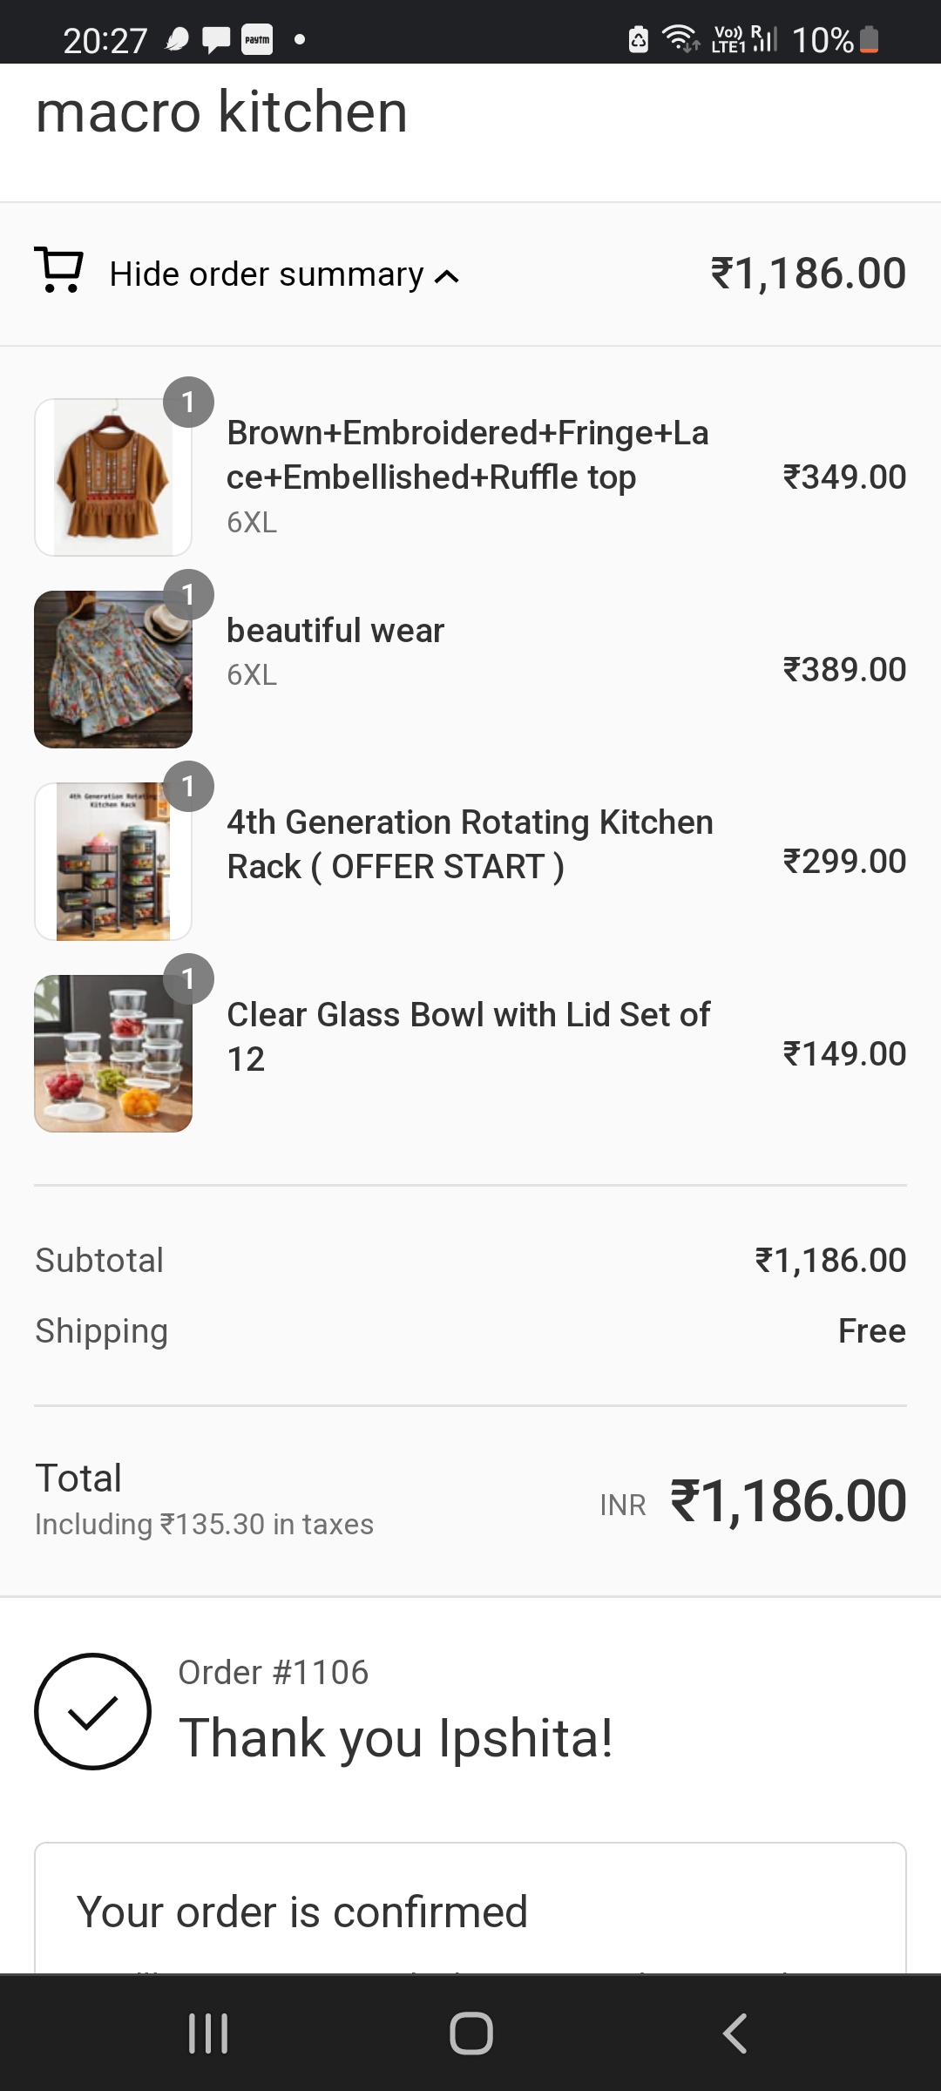
Task: Open the brown embroidered top thumbnail
Action: (x=113, y=477)
